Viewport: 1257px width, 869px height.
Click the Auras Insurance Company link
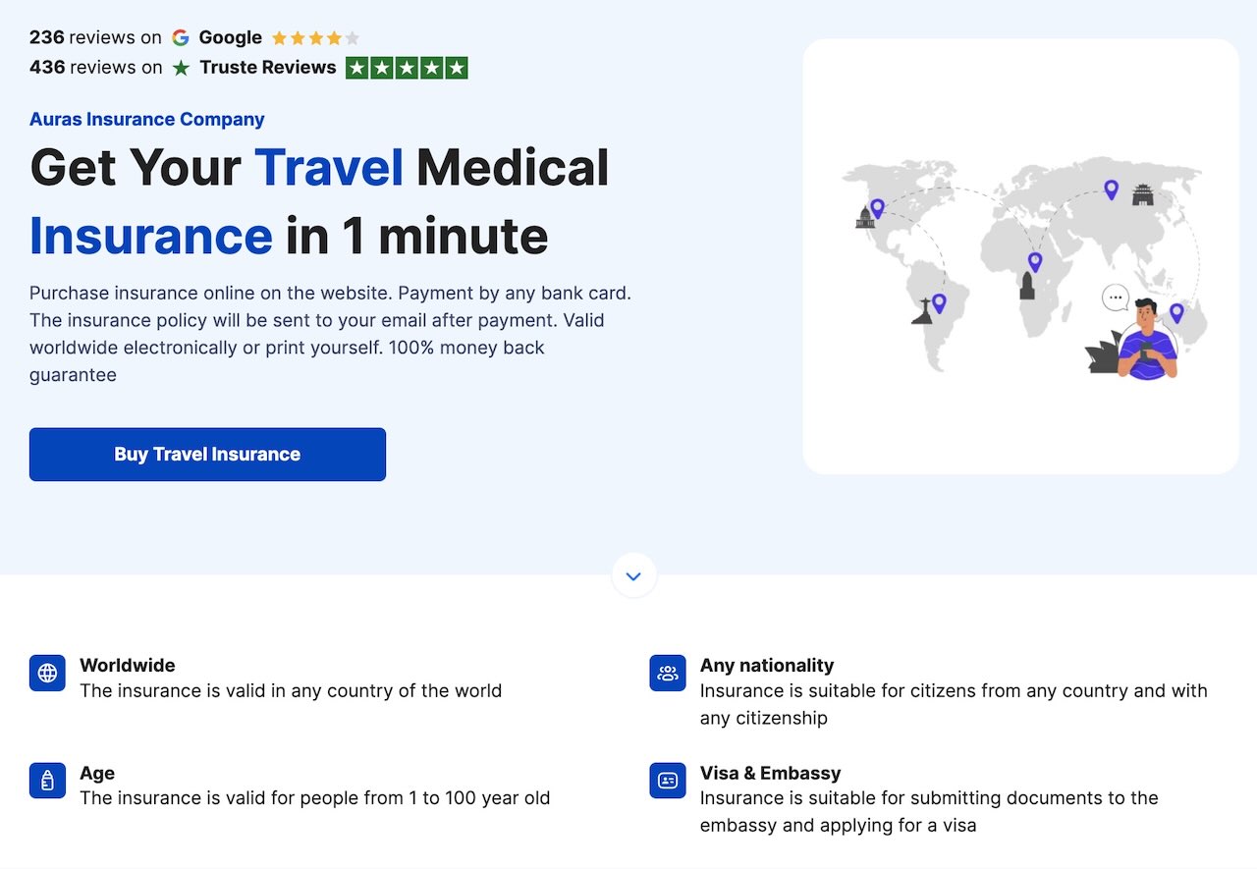point(146,119)
